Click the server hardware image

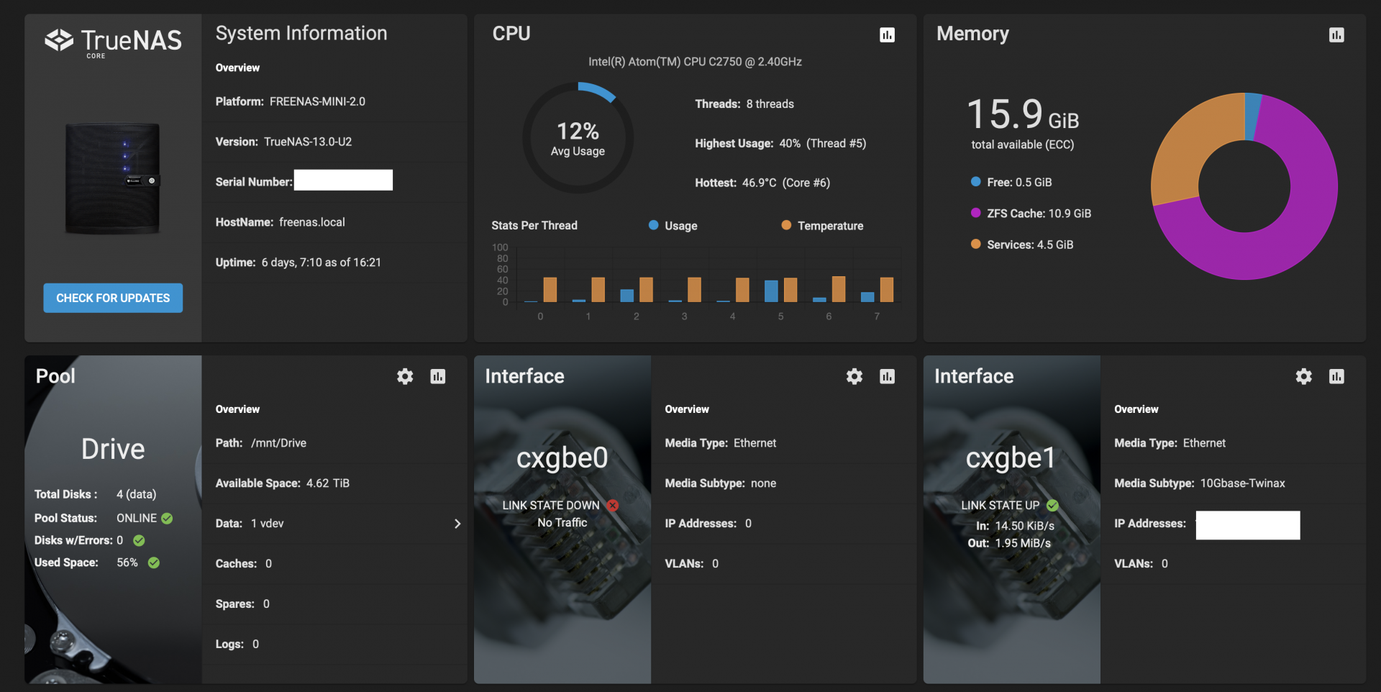pos(113,178)
